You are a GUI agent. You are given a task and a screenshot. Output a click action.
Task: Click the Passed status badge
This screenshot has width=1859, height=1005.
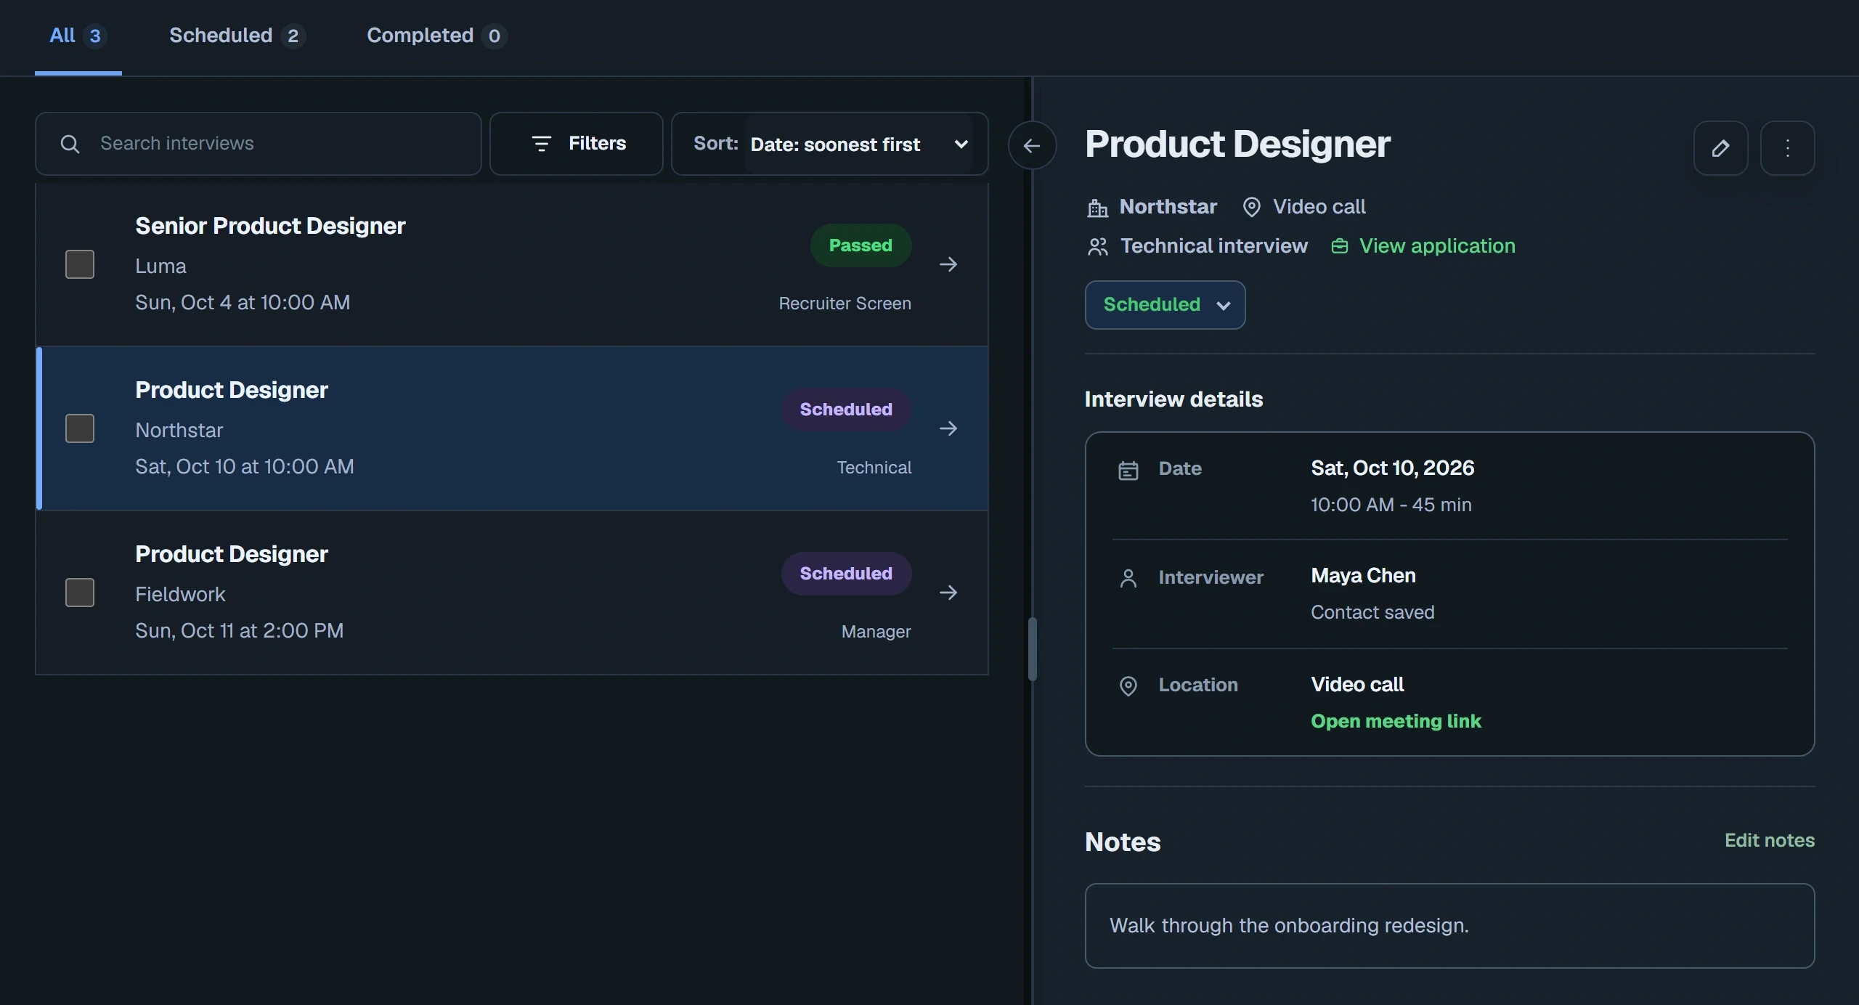861,245
